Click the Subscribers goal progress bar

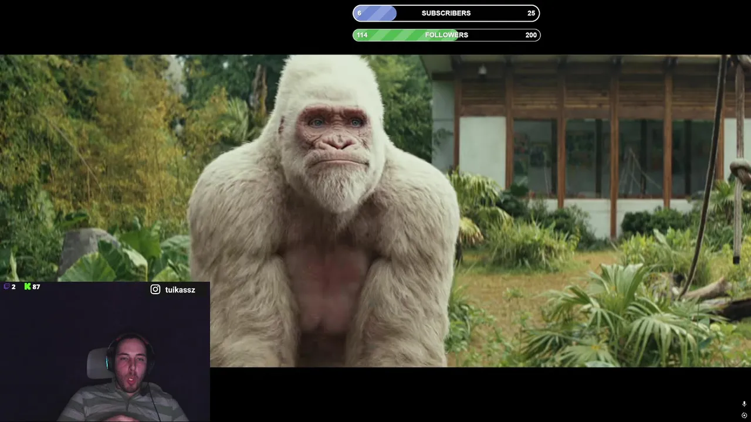446,13
